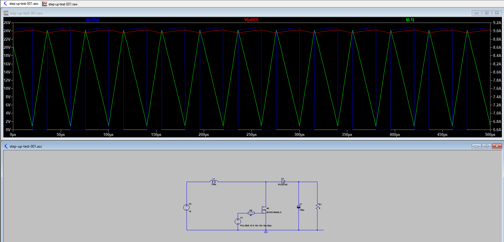504x242 pixels.
Task: Click the 5 value of resistor R1
Action: point(320,208)
